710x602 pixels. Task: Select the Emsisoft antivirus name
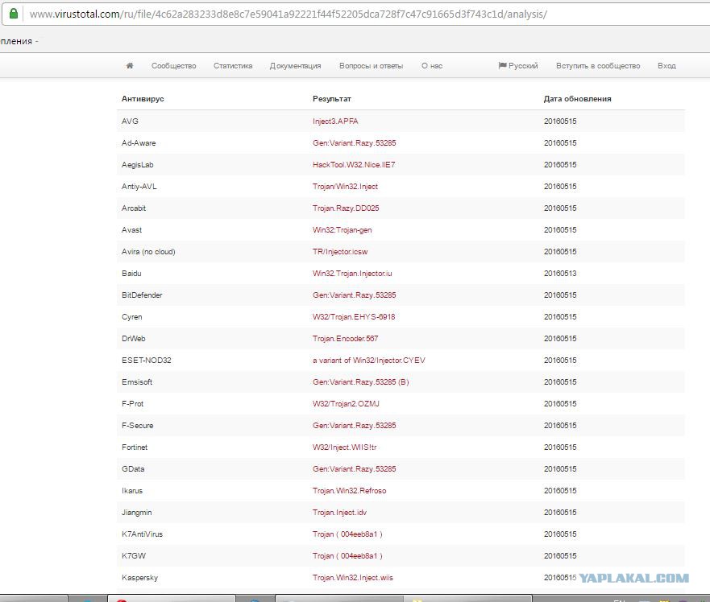137,381
